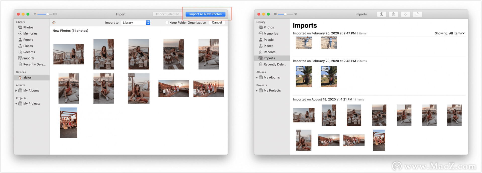The height and width of the screenshot is (173, 482).
Task: Cancel the import in the Import window
Action: [x=217, y=22]
